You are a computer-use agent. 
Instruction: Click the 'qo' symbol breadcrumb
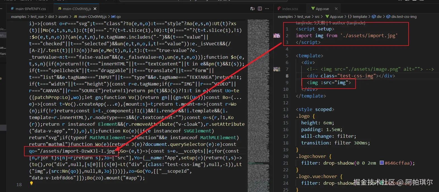pyautogui.click(x=116, y=16)
